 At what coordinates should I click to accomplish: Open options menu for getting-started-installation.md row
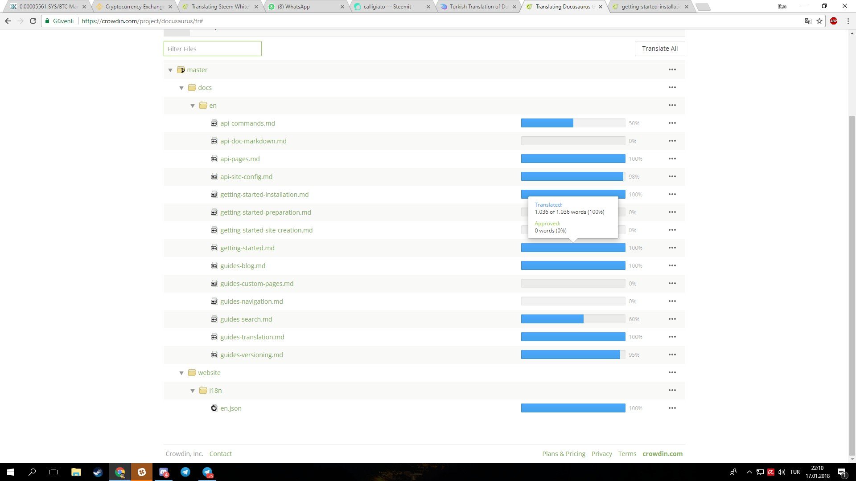pos(672,194)
